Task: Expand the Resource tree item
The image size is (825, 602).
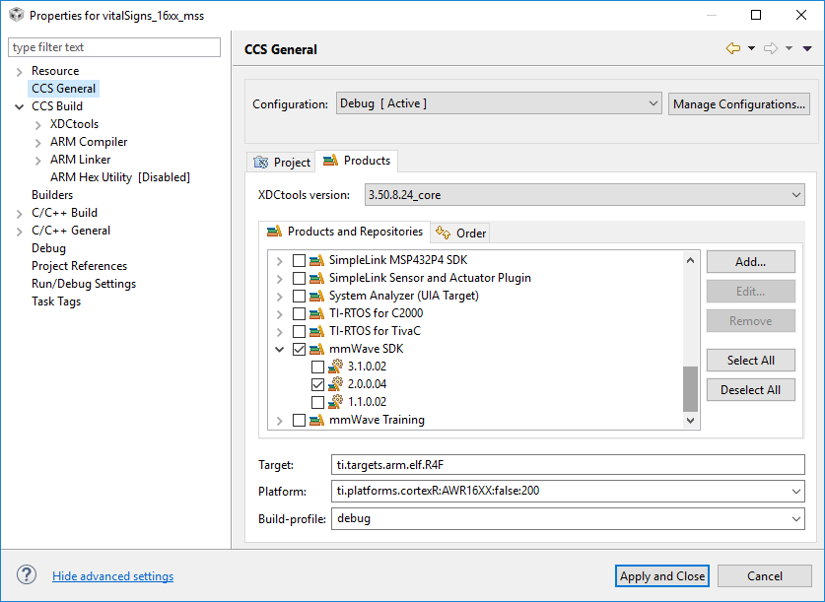Action: [19, 72]
